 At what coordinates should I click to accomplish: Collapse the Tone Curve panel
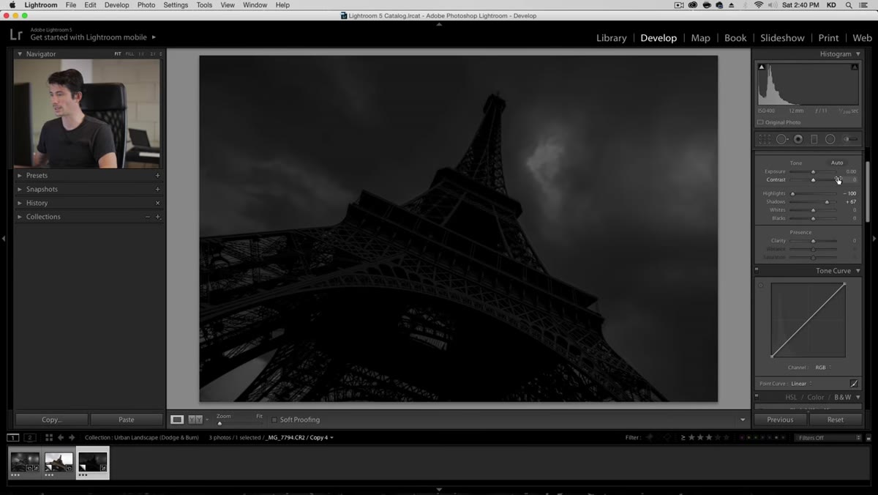[858, 271]
